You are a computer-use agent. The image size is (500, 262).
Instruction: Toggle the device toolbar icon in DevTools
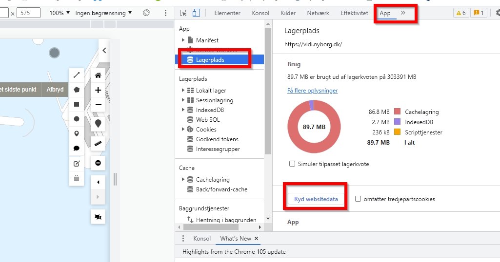(196, 13)
